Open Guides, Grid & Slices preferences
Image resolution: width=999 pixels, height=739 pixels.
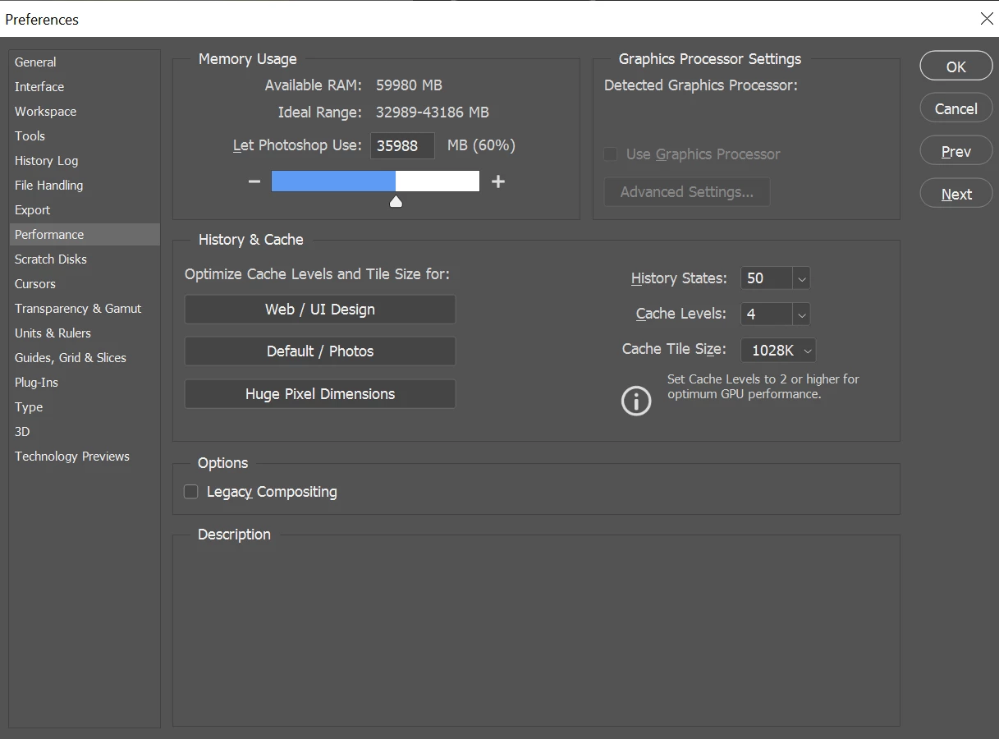pos(85,358)
